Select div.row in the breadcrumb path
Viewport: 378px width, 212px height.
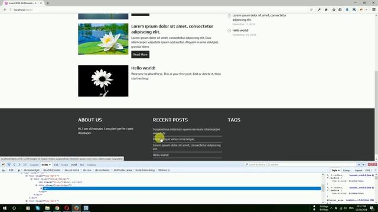(87, 170)
